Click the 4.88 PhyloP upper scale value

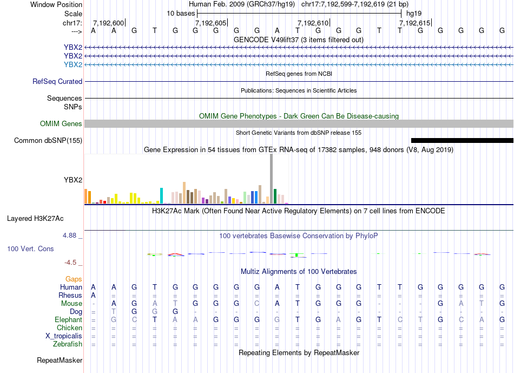(69, 235)
